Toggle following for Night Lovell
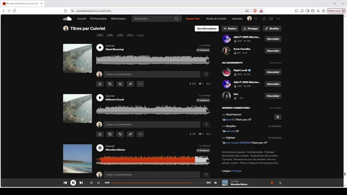The height and width of the screenshot is (195, 347). [273, 72]
